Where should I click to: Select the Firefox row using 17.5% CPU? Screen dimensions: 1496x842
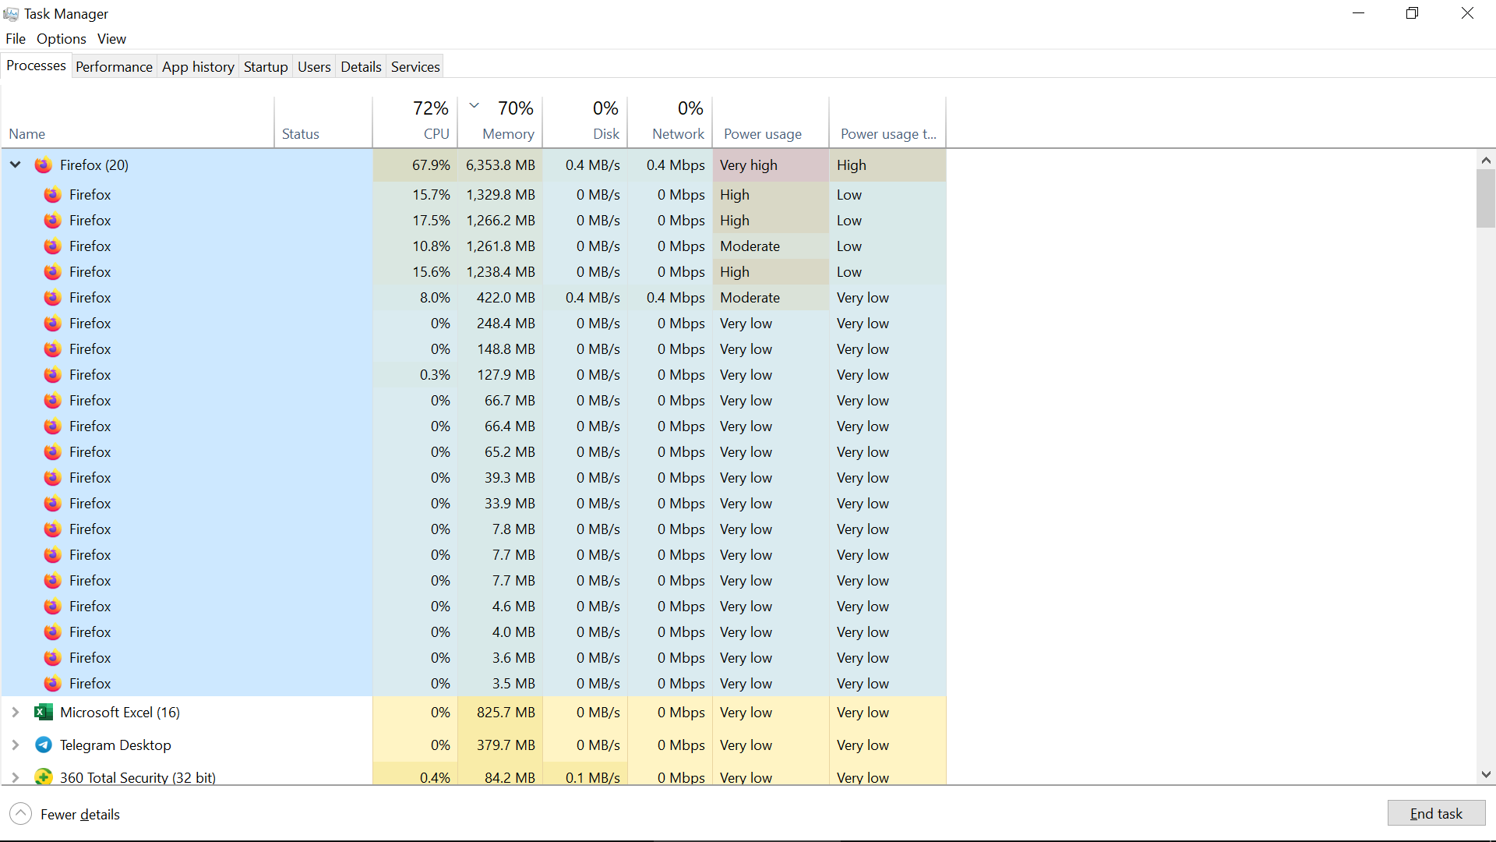[x=474, y=221]
